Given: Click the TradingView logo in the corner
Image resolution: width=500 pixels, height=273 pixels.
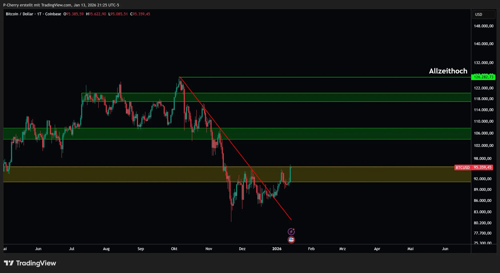Looking at the screenshot, I should 30,263.
